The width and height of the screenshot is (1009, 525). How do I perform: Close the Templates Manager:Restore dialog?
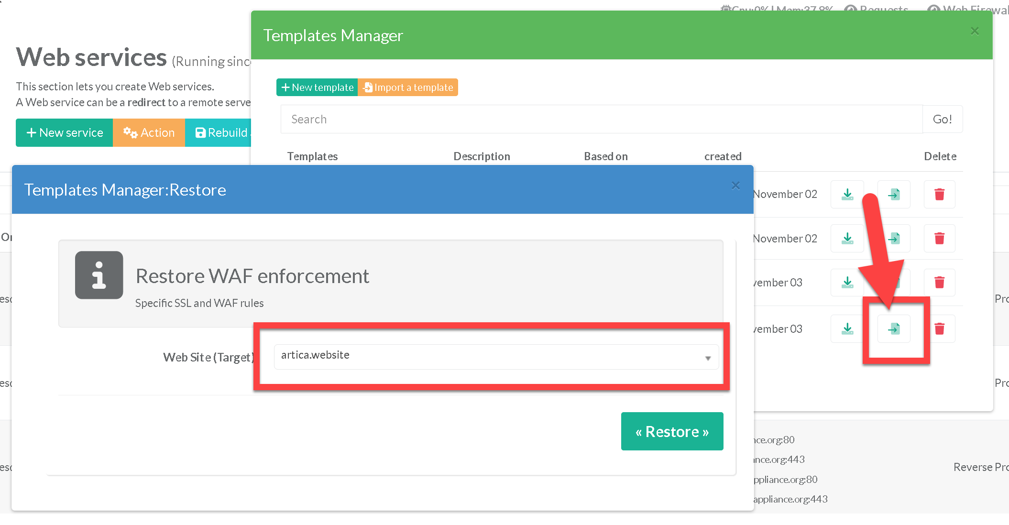click(x=735, y=186)
